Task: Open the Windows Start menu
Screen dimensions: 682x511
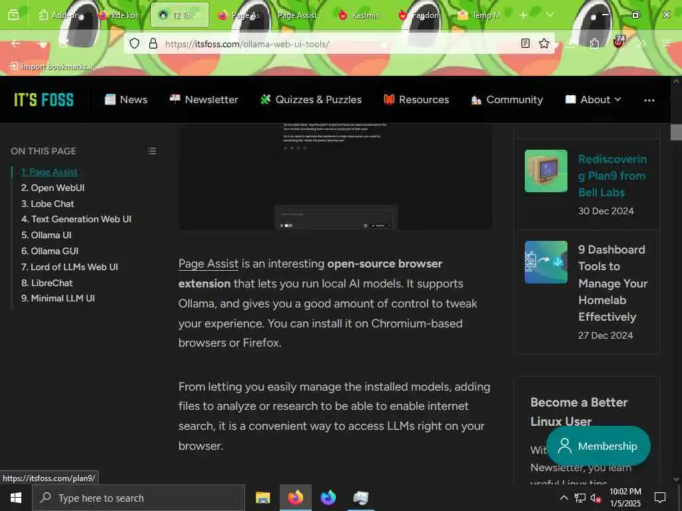Action: click(16, 498)
